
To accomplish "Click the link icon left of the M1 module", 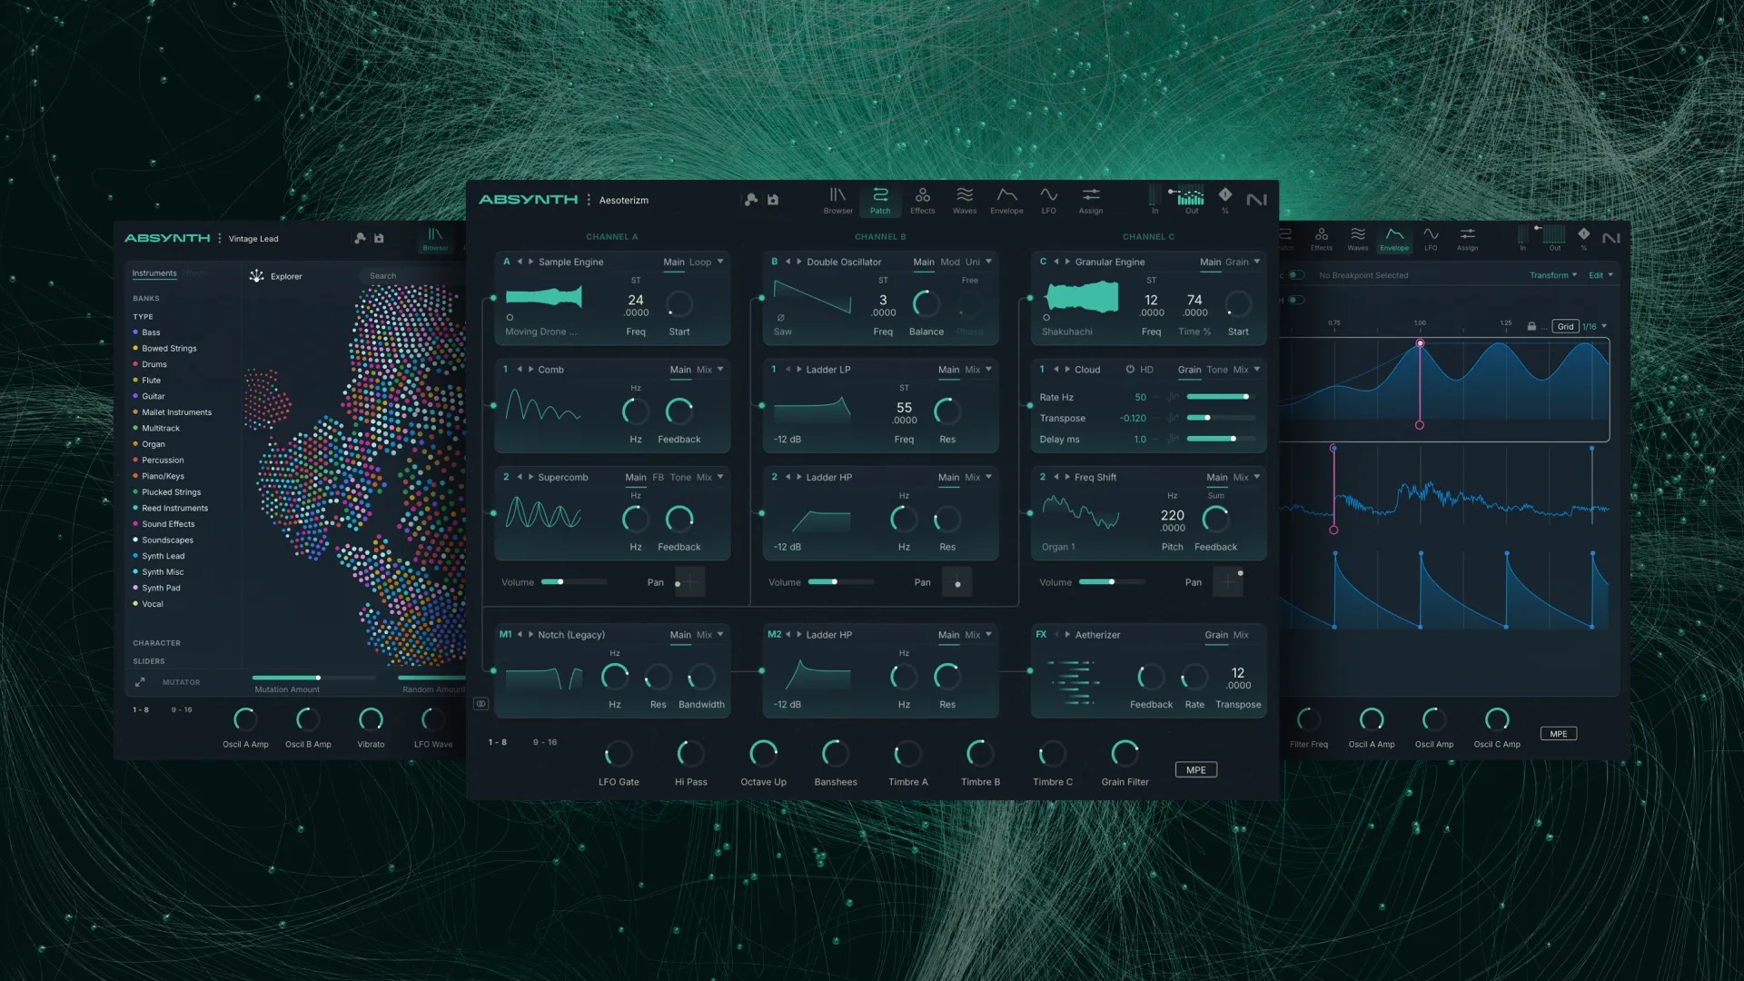I will tap(481, 704).
